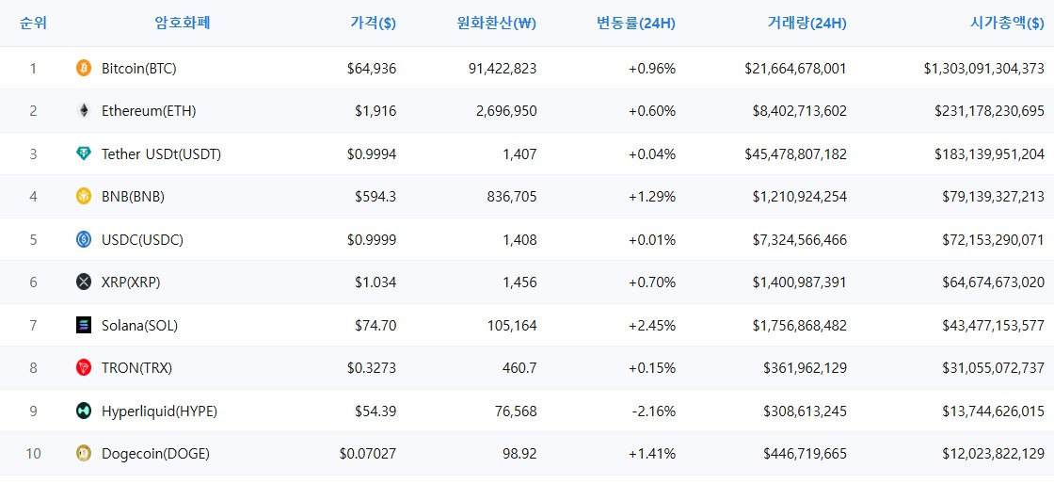Click XRP market cap $64,674,673,020
The width and height of the screenshot is (1054, 484).
coord(994,283)
